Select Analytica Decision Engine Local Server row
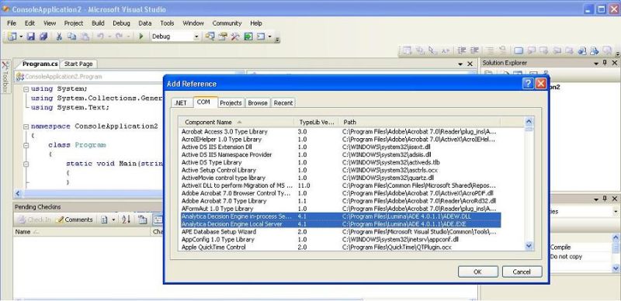Screen dimensions: 621x301 point(341,224)
